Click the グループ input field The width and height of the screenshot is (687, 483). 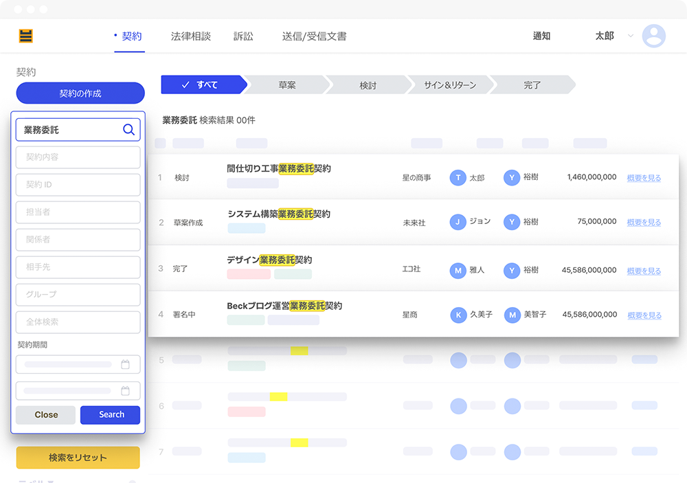tap(78, 295)
